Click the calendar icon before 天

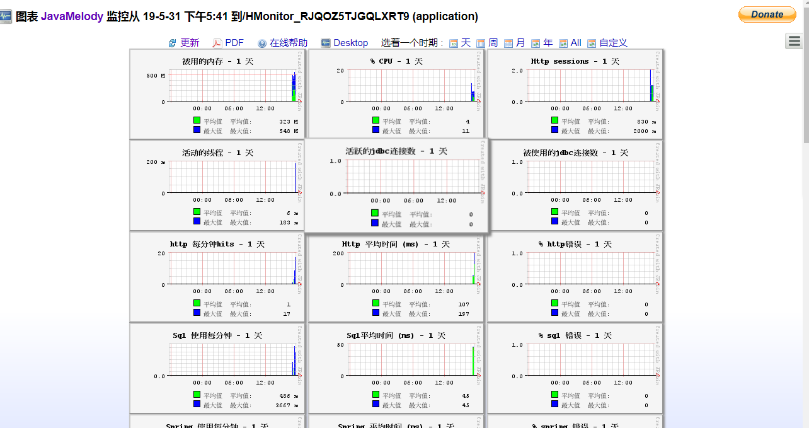point(454,43)
